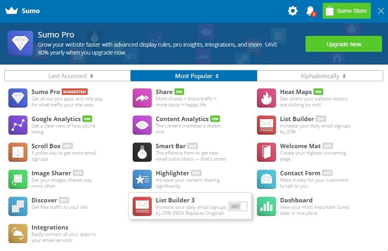Open the Share arrows app icon
The image size is (388, 251).
[142, 98]
